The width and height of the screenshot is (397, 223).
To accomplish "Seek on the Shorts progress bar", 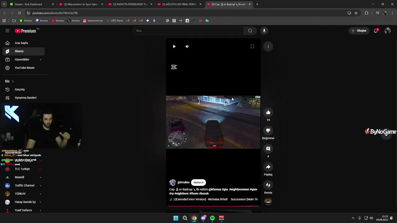I will (x=213, y=206).
